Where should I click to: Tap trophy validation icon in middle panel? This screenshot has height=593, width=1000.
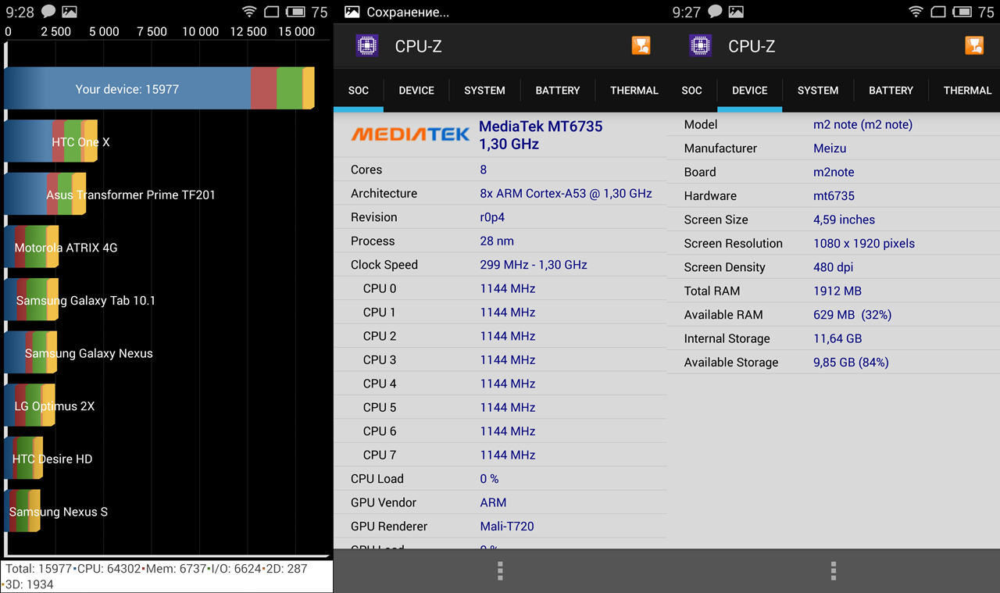[x=641, y=45]
